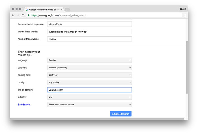Expand the quality dropdown
Image resolution: width=198 pixels, height=134 pixels.
click(x=89, y=82)
